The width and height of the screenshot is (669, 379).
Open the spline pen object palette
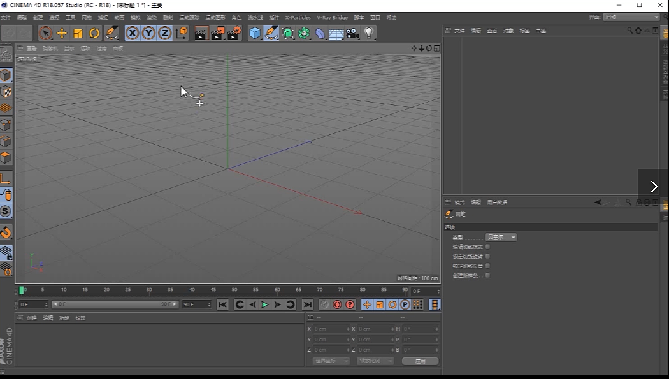coord(271,33)
